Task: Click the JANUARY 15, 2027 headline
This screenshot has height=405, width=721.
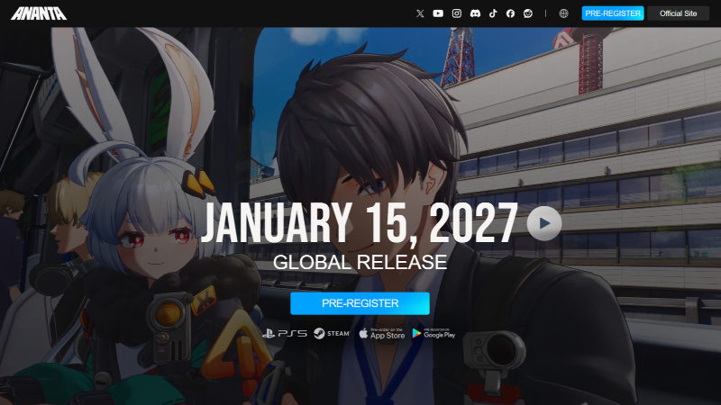Action: (x=359, y=223)
